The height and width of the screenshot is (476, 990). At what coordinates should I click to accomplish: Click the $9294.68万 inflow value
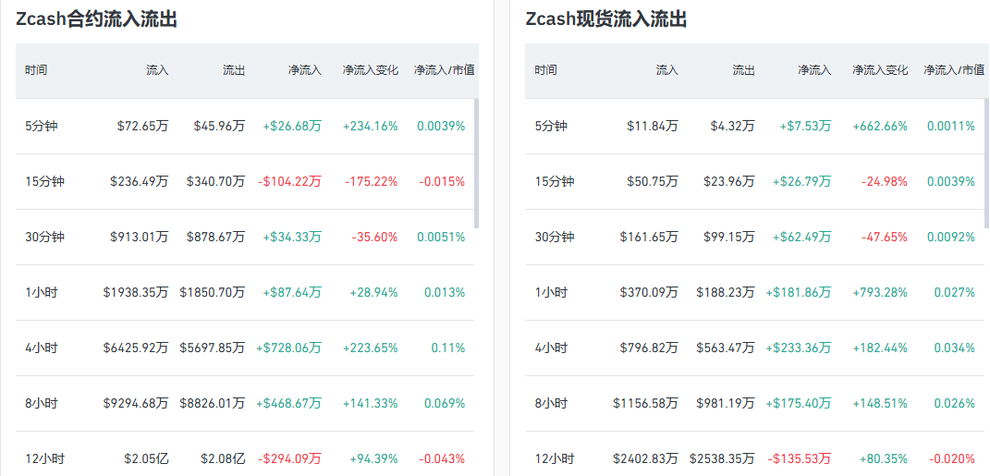coord(136,403)
